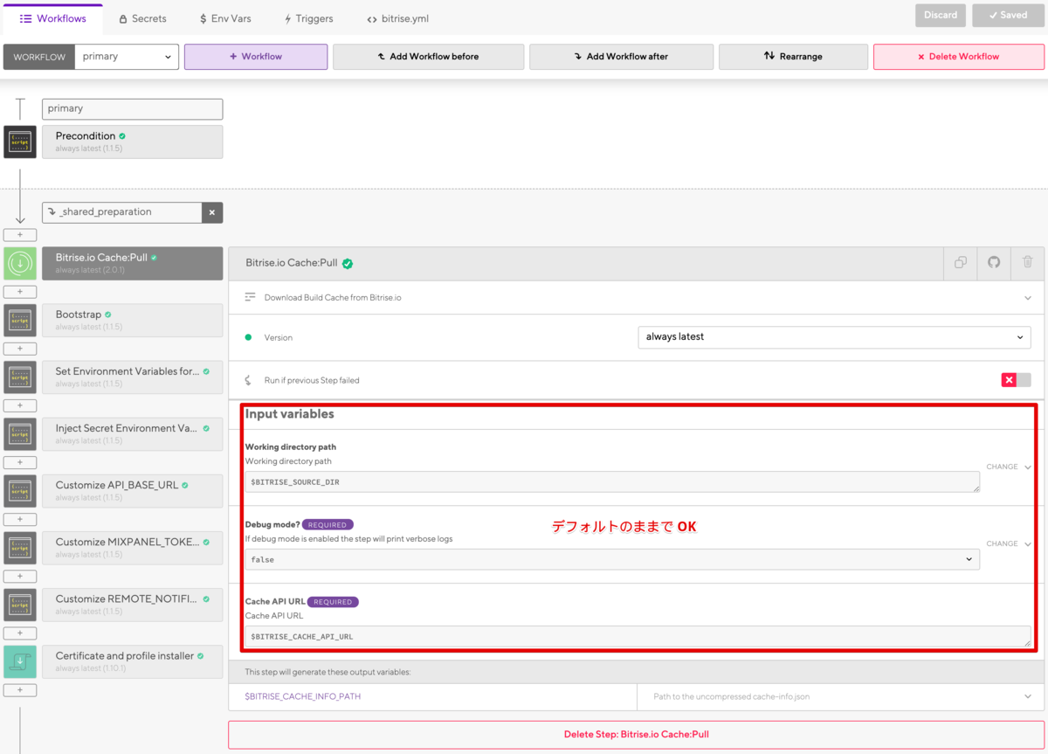
Task: Toggle Run if previous Step failed
Action: click(x=1016, y=380)
